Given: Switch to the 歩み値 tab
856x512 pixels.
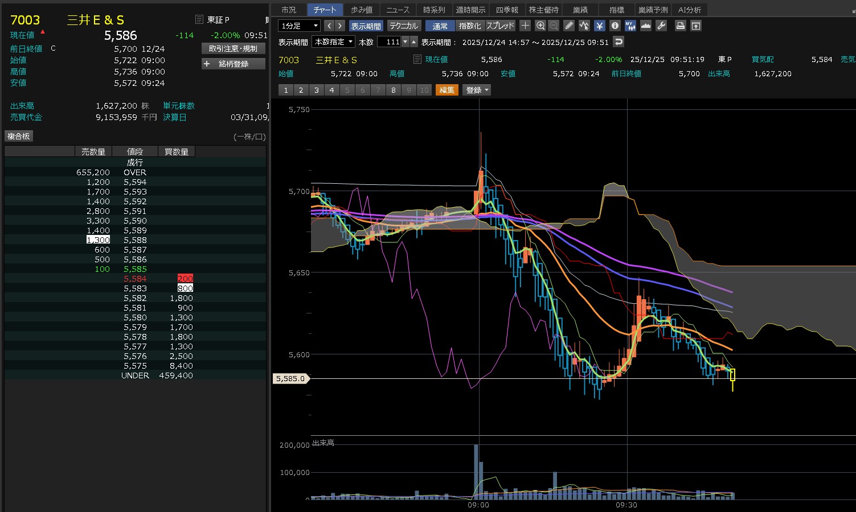Looking at the screenshot, I should 362,10.
